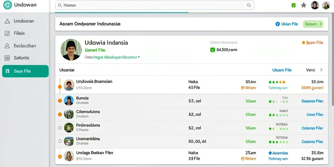This screenshot has width=334, height=167.
Task: Click the star favorites icon in header
Action: (x=304, y=5)
